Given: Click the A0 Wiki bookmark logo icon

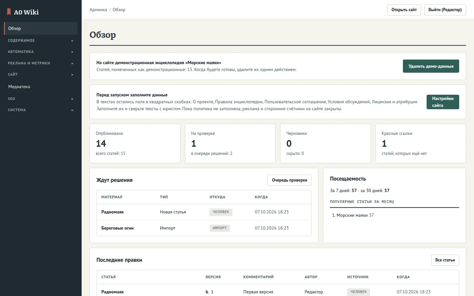Looking at the screenshot, I should click(9, 12).
